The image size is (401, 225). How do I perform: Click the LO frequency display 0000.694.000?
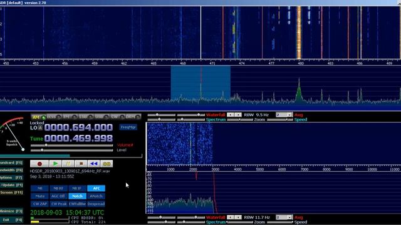click(x=78, y=127)
